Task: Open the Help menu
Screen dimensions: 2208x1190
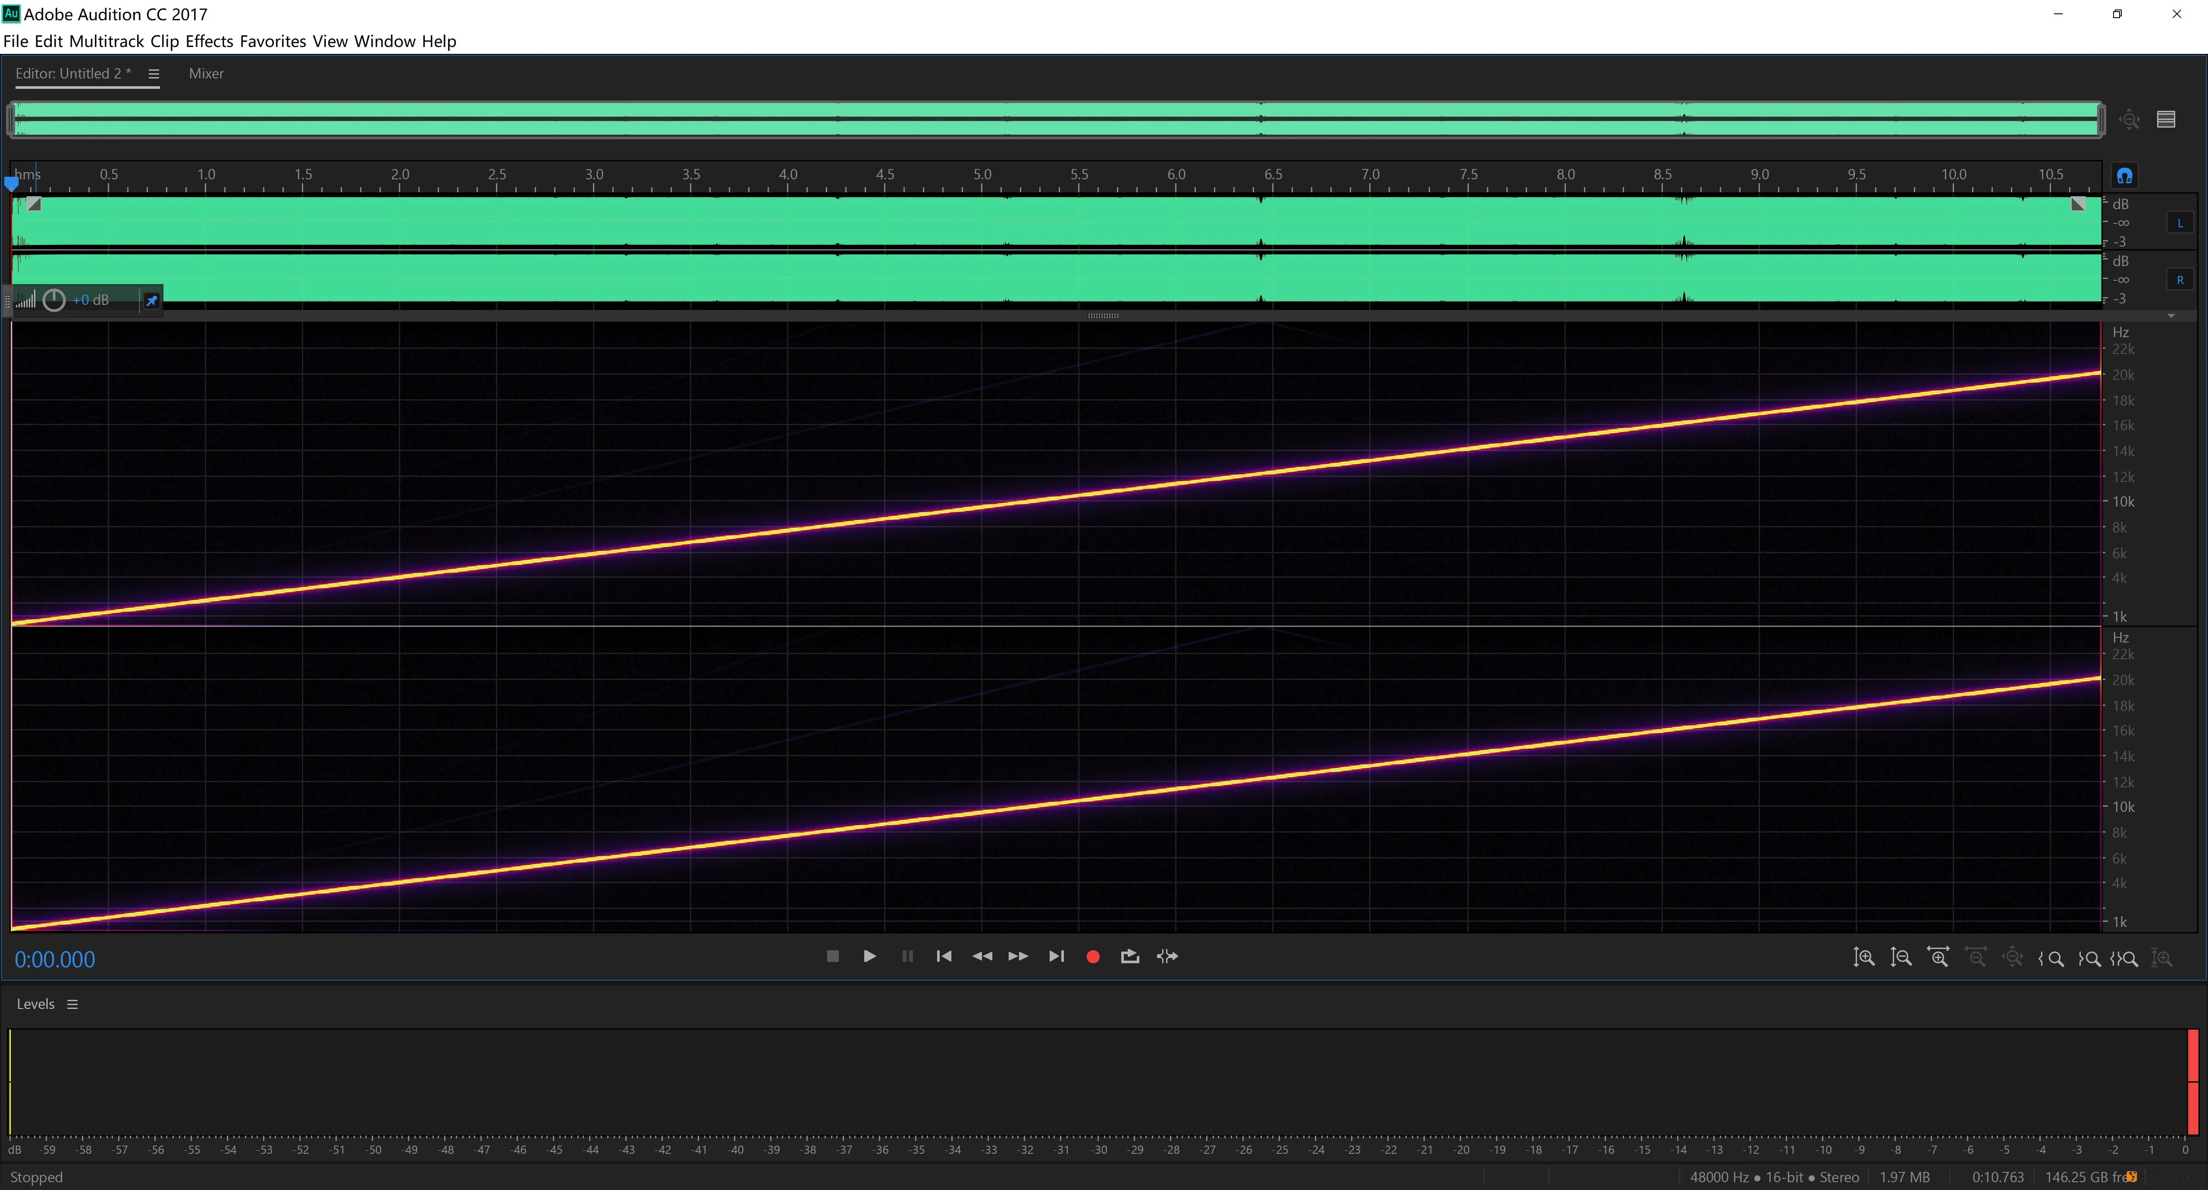Action: 439,41
